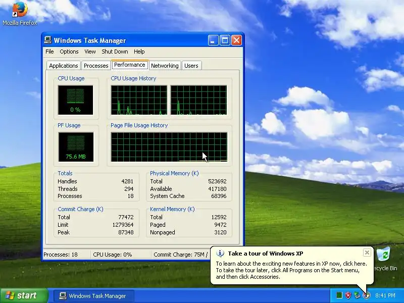Switch to the Processes tab
Viewport: 404px width, 303px height.
point(96,66)
